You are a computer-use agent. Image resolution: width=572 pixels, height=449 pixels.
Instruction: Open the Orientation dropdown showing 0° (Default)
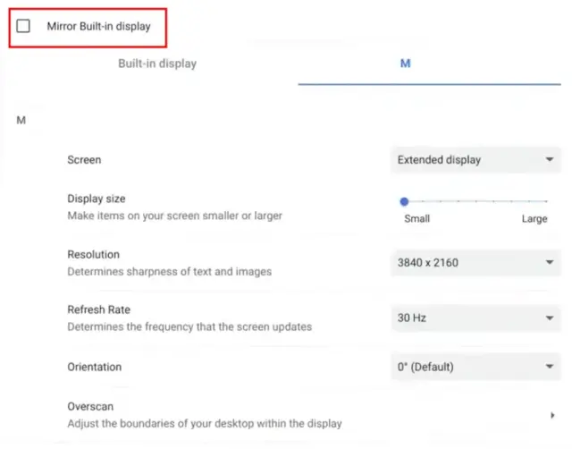click(x=474, y=367)
